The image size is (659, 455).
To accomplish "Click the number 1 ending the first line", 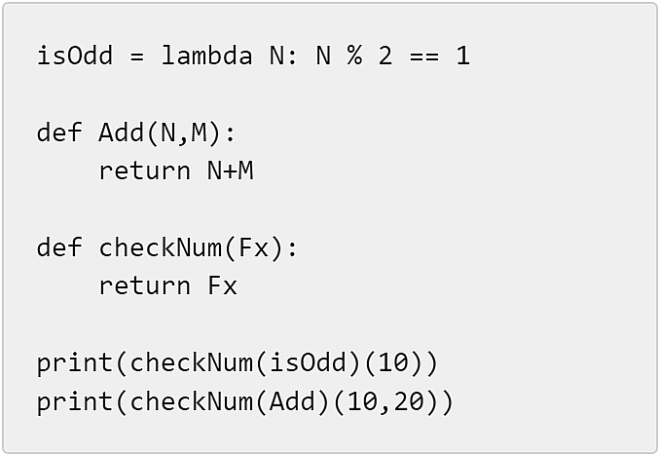I will pyautogui.click(x=462, y=56).
